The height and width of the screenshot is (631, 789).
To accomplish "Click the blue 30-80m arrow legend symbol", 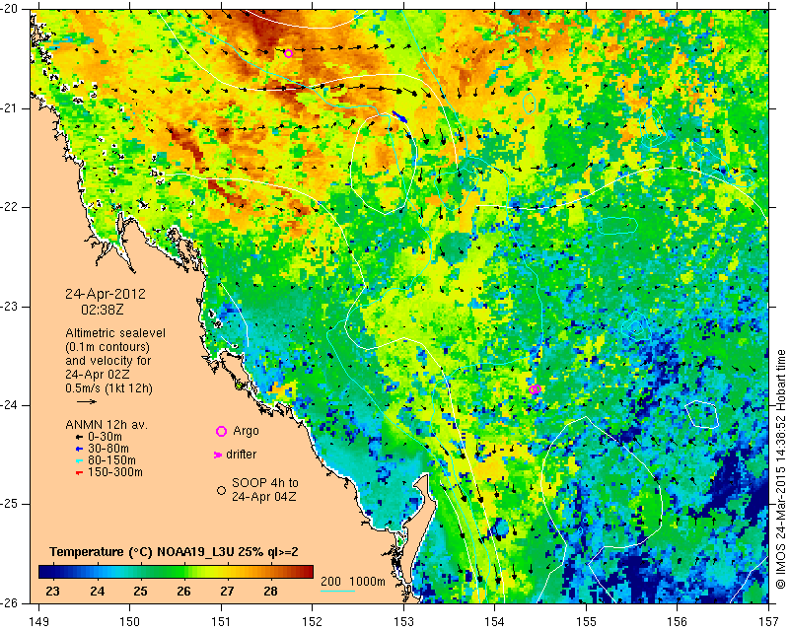I will [79, 449].
